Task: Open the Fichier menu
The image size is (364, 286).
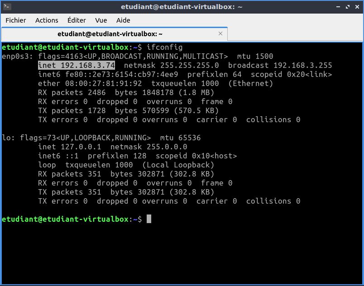Action: click(16, 20)
